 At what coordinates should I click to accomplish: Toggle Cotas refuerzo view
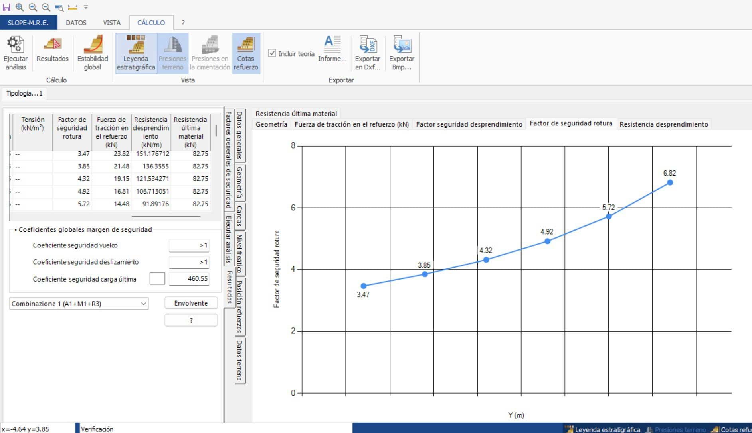coord(246,45)
